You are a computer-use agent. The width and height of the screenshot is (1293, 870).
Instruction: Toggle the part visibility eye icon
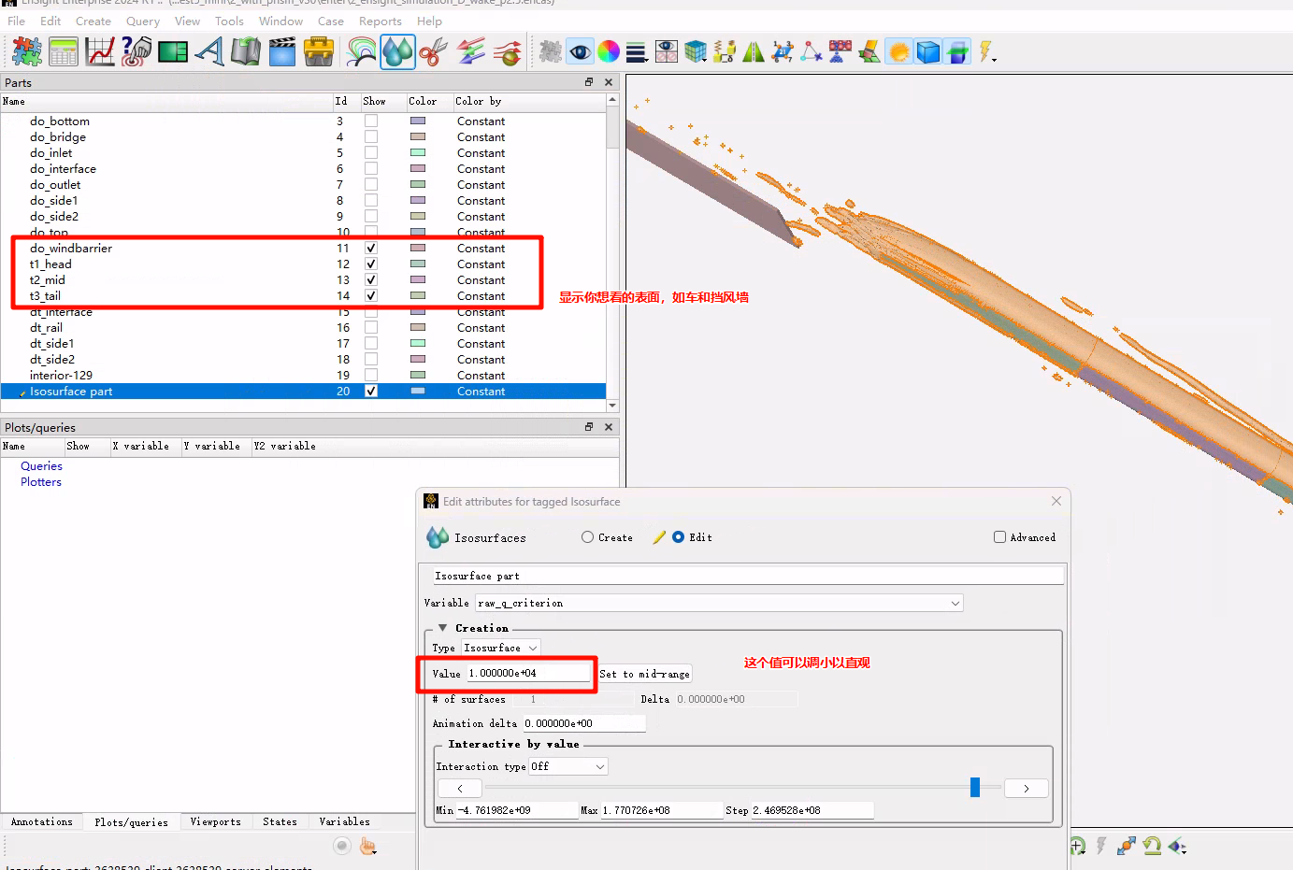(581, 52)
